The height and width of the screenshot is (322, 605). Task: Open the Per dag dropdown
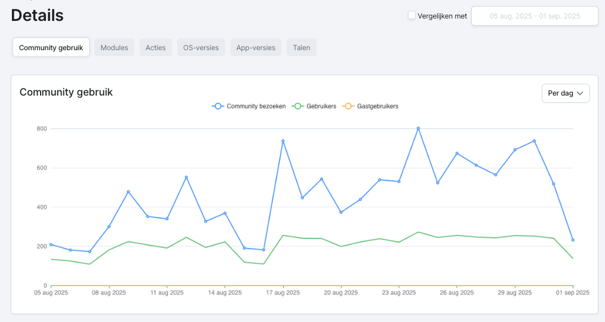(565, 93)
